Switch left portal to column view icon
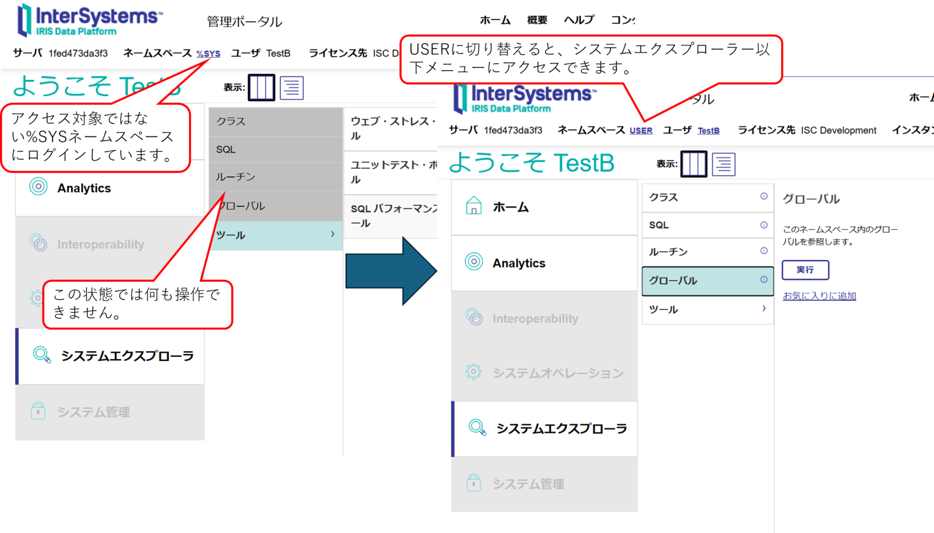The height and width of the screenshot is (533, 934). 262,87
